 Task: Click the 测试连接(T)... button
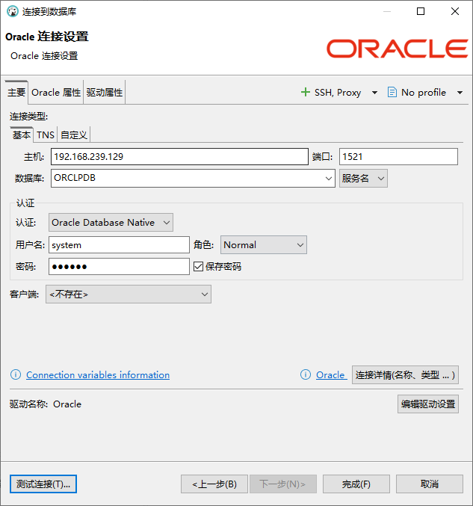point(43,484)
